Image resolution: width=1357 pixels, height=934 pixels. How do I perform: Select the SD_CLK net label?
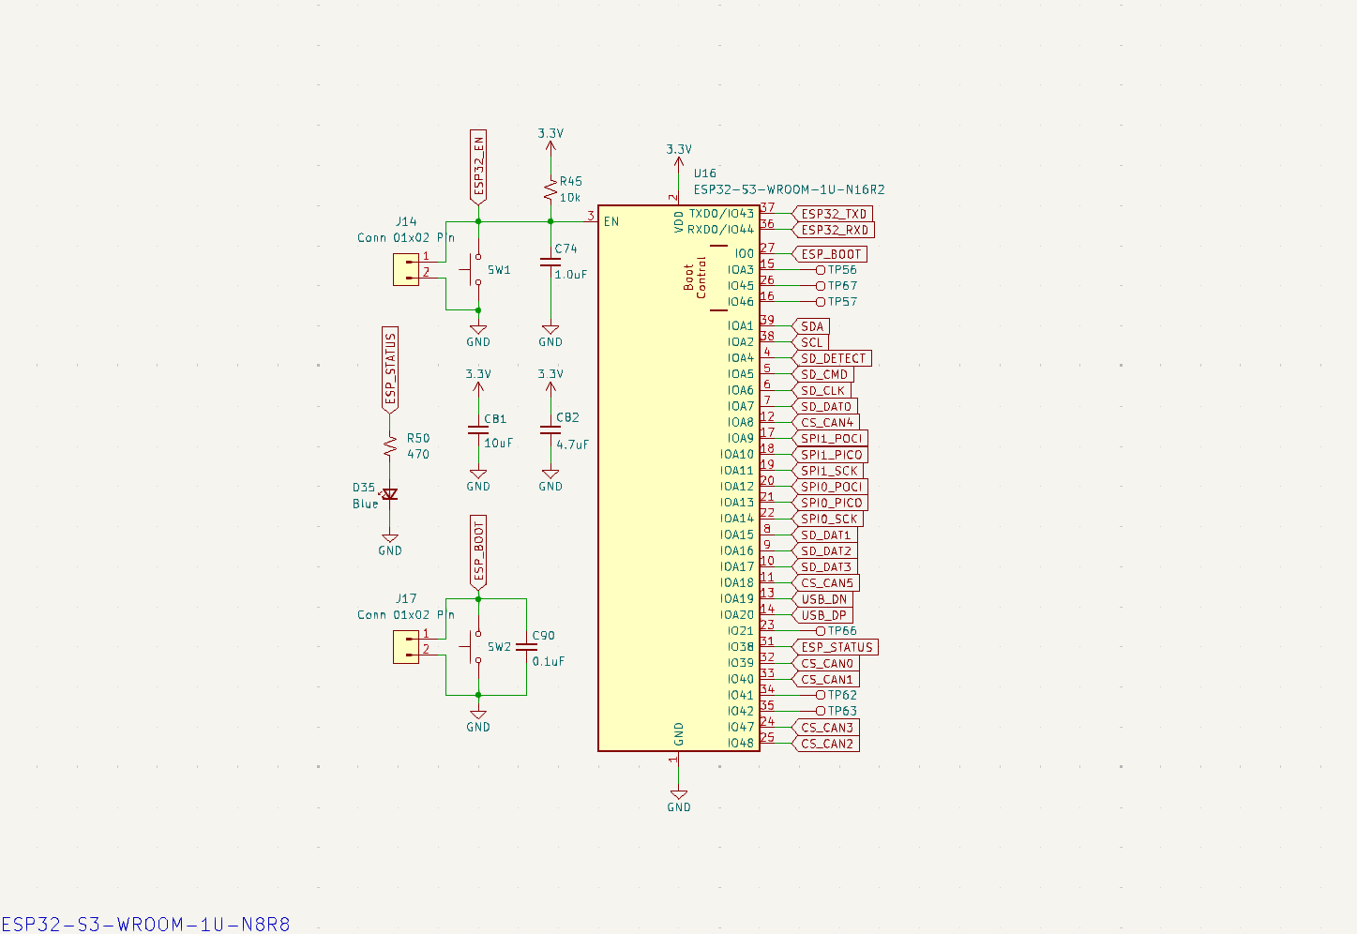pos(822,390)
